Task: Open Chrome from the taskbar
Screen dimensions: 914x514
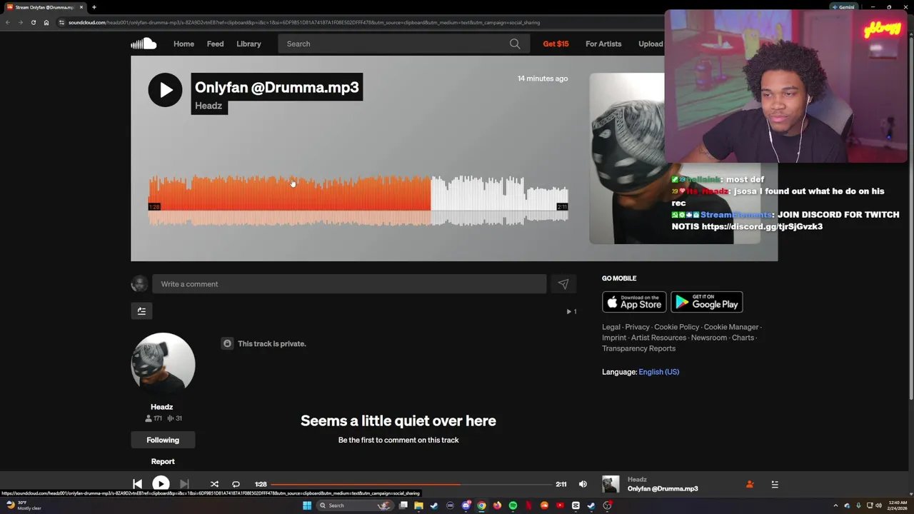Action: [x=482, y=505]
